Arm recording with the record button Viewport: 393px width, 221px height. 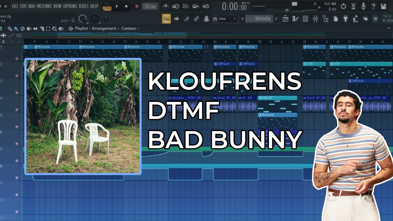tap(137, 6)
